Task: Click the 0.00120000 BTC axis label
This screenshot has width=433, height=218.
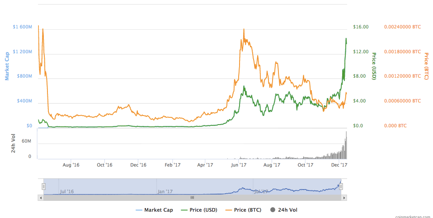Action: [402, 76]
